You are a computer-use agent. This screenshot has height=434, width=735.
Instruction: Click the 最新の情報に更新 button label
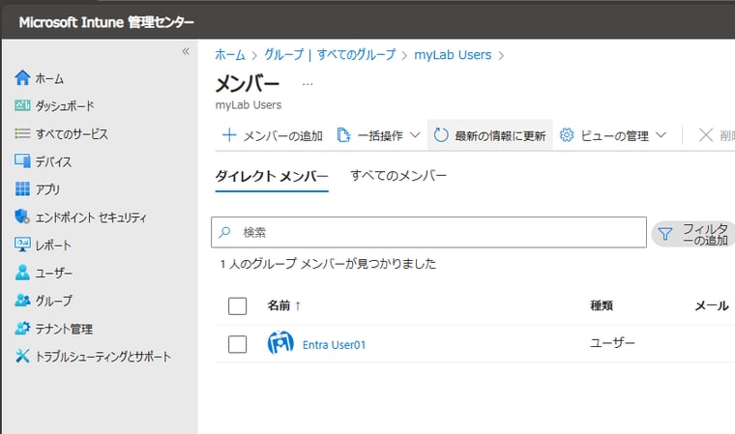click(x=500, y=136)
